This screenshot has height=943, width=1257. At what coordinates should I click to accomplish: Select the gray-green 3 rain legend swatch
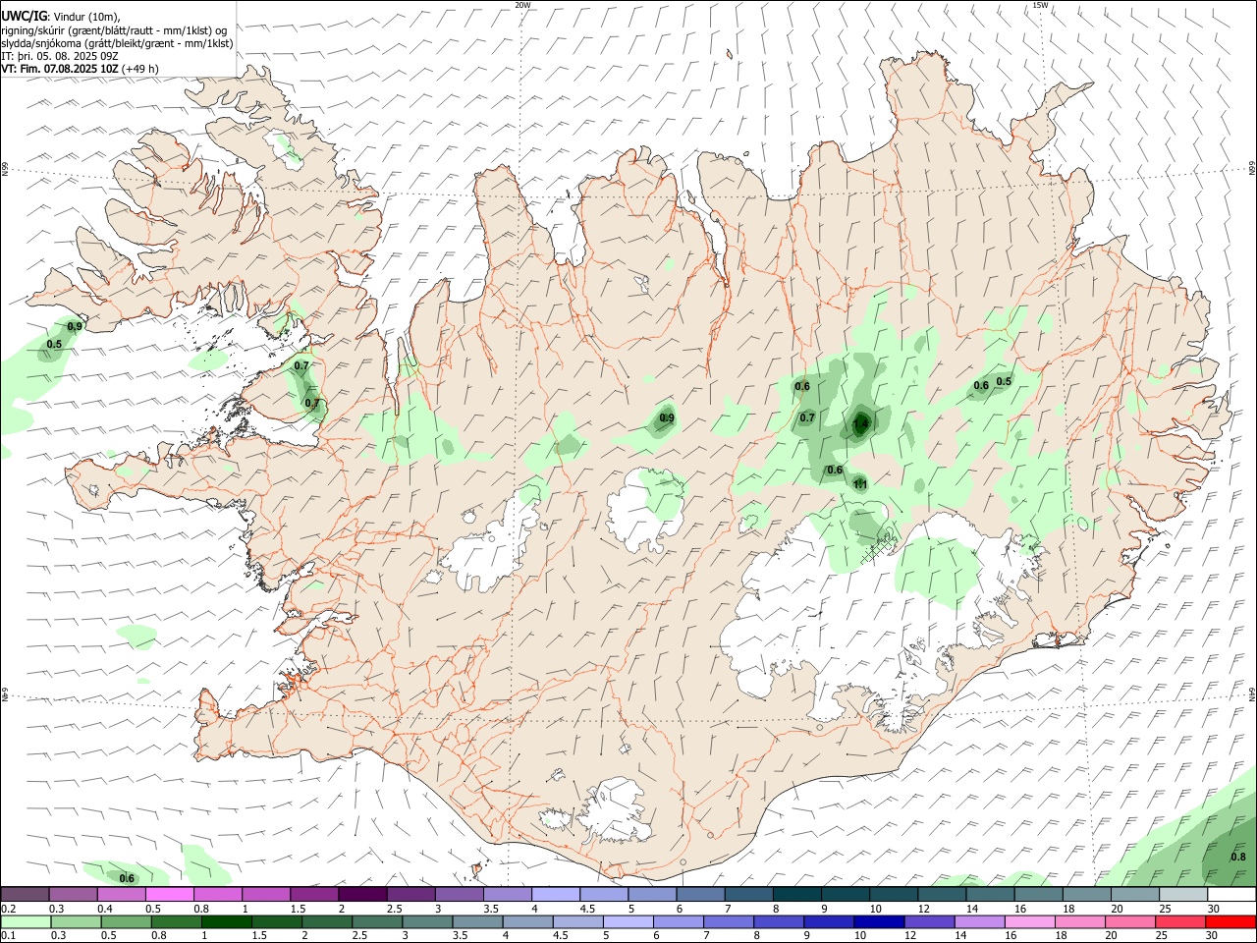pyautogui.click(x=426, y=921)
